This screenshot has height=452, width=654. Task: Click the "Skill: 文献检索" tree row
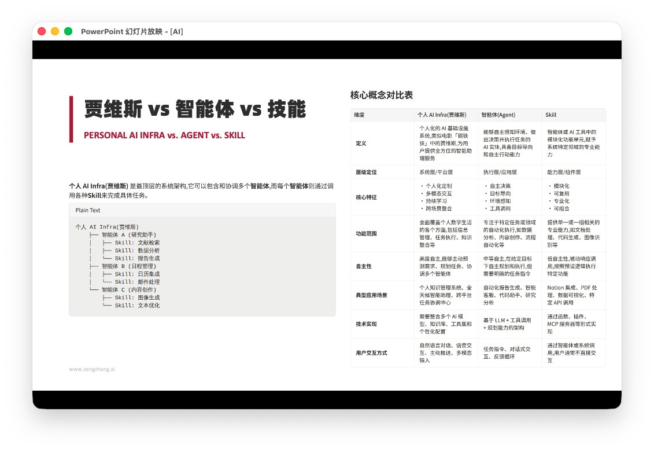pyautogui.click(x=137, y=242)
